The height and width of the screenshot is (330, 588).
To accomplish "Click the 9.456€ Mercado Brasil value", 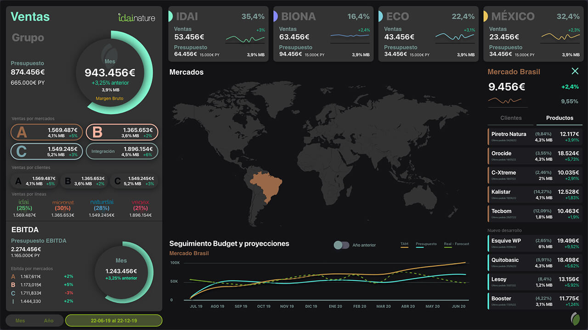I will [x=507, y=87].
